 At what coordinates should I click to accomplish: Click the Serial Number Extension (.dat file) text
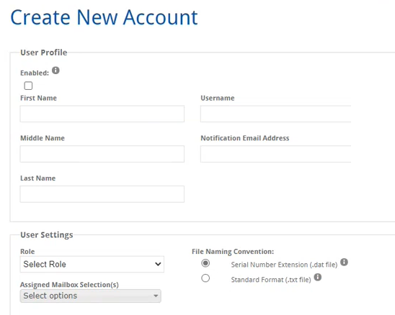click(x=284, y=265)
